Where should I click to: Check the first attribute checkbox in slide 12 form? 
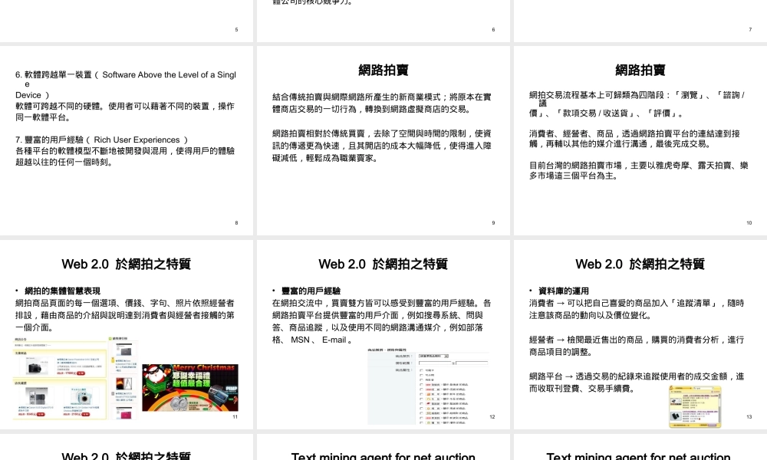click(421, 371)
